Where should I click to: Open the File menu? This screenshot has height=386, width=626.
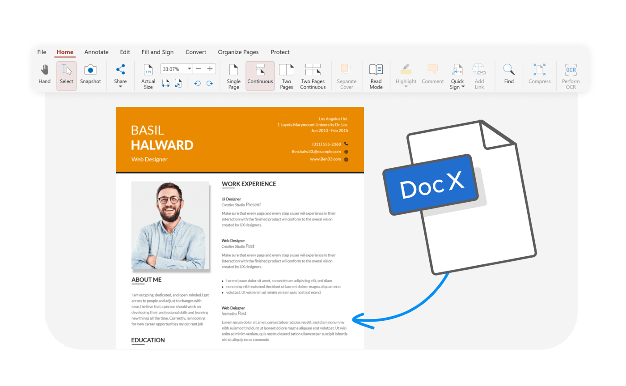(x=42, y=52)
